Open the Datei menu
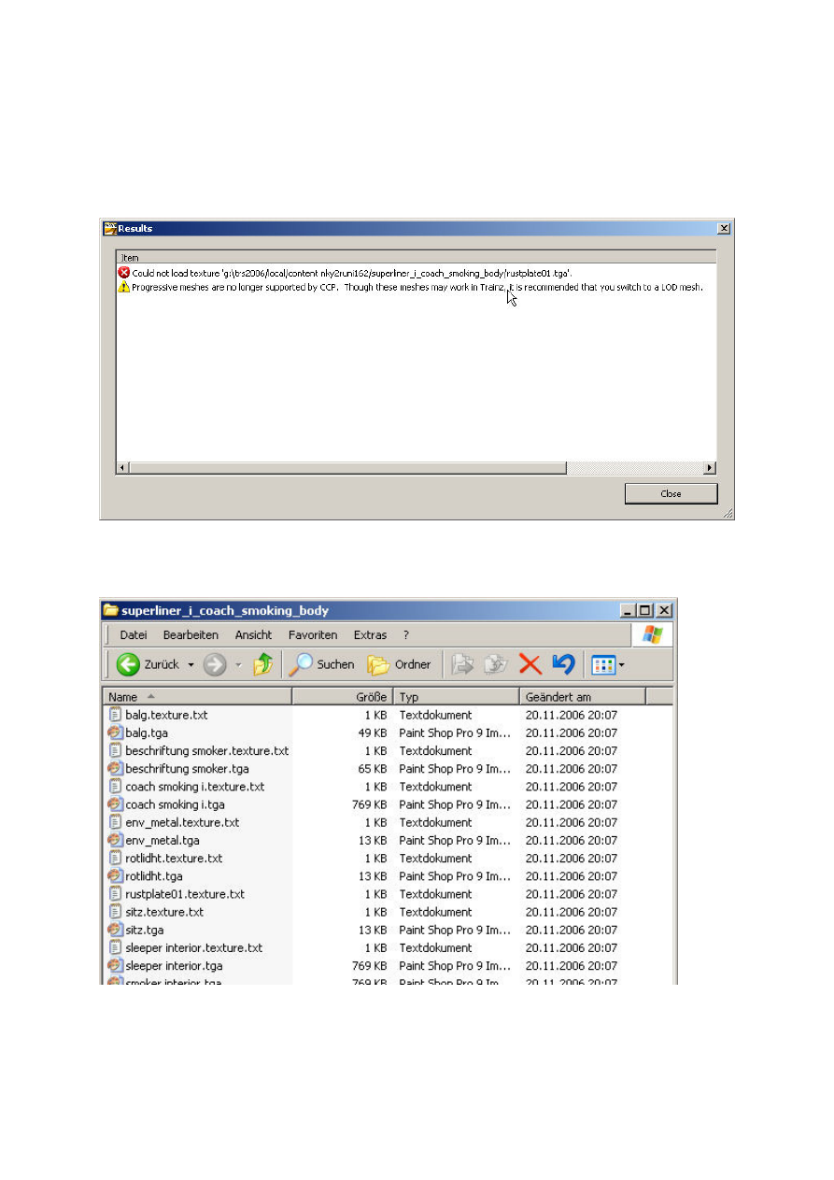Image resolution: width=834 pixels, height=1180 pixels. 134,634
